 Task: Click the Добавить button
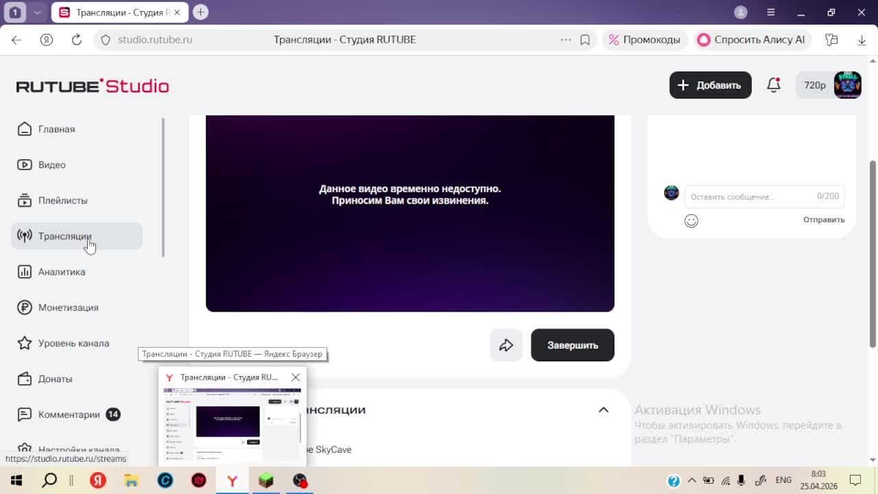[x=710, y=85]
